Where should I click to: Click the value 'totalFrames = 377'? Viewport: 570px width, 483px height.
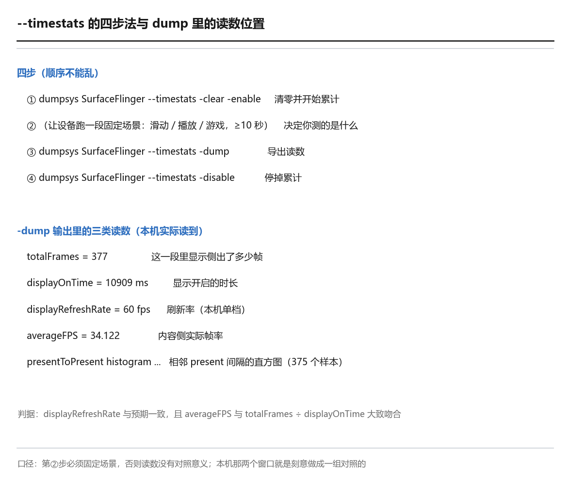click(x=67, y=257)
